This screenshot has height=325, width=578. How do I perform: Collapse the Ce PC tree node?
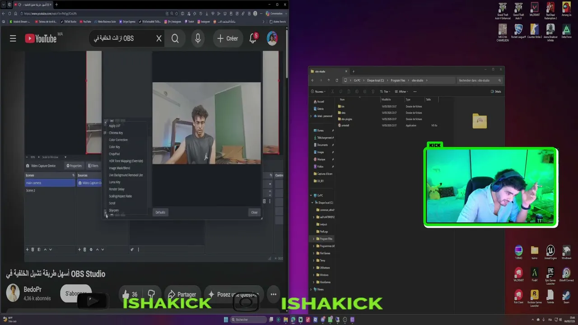pos(311,195)
